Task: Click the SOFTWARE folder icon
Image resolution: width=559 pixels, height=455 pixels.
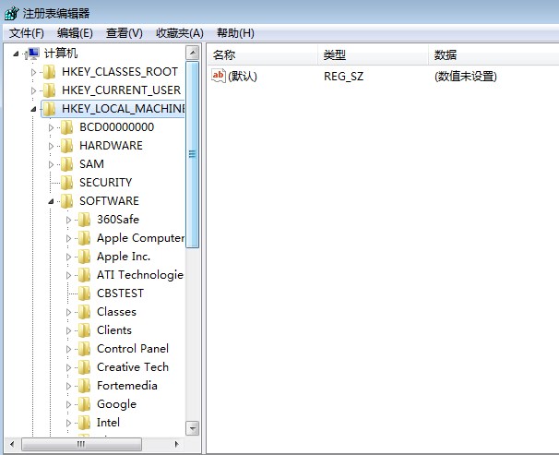Action: [67, 201]
